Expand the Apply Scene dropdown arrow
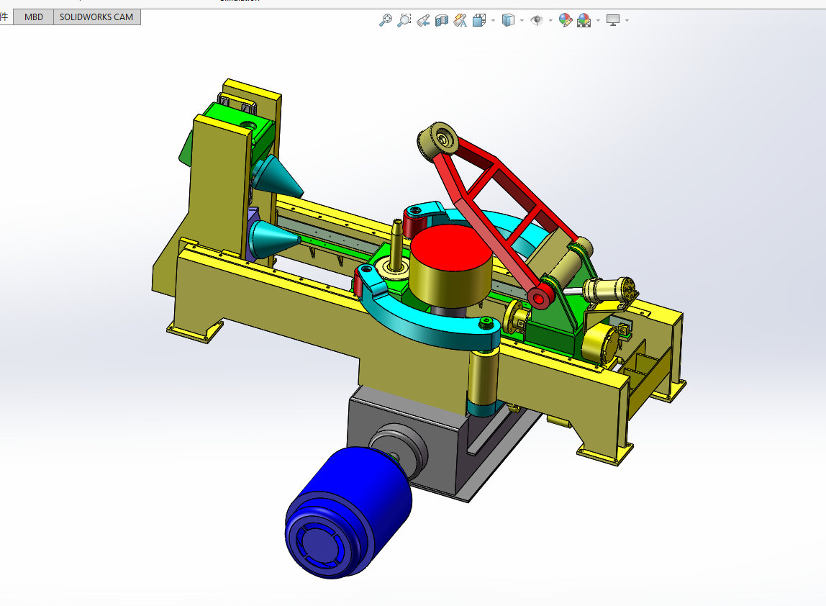This screenshot has width=826, height=606. click(x=598, y=21)
